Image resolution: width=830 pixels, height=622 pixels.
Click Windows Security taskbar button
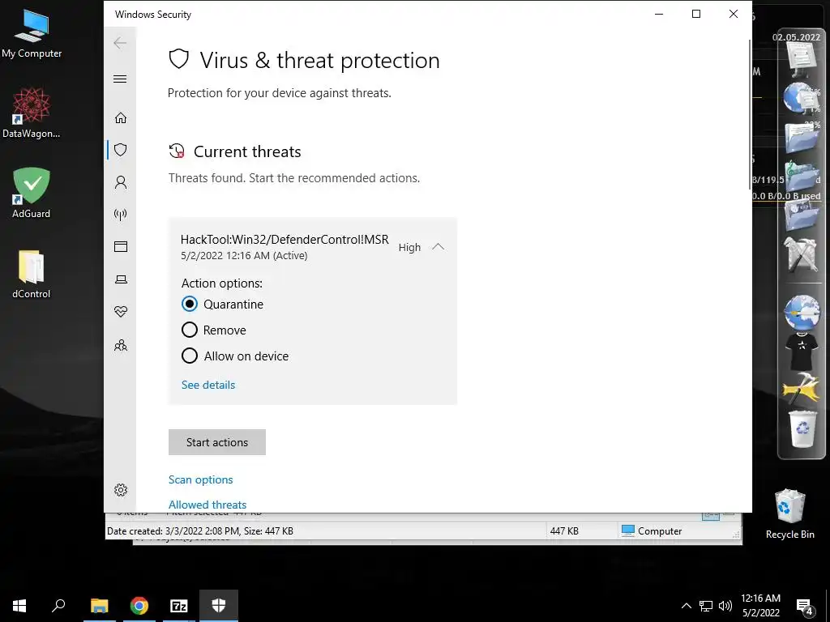219,606
